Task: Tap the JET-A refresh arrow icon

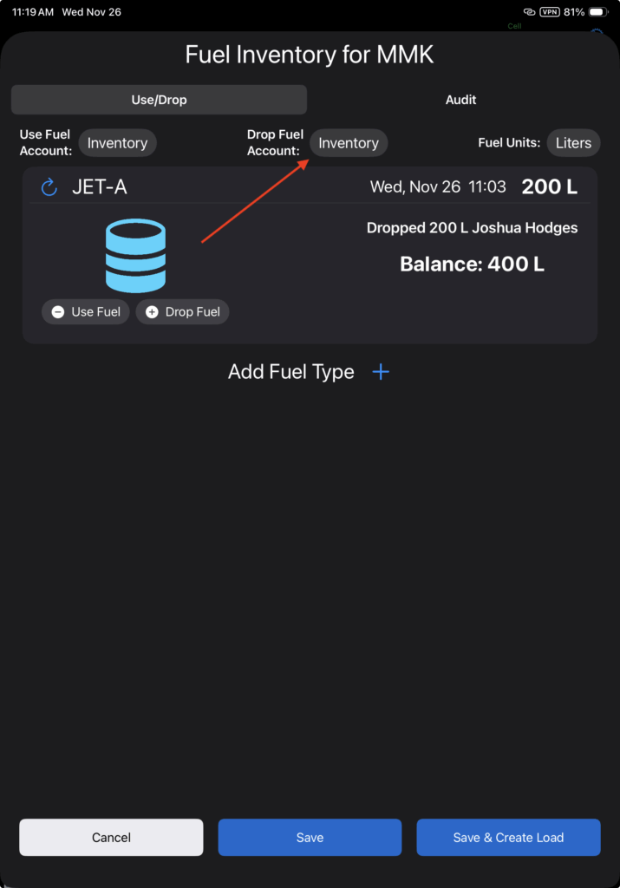Action: click(x=49, y=186)
